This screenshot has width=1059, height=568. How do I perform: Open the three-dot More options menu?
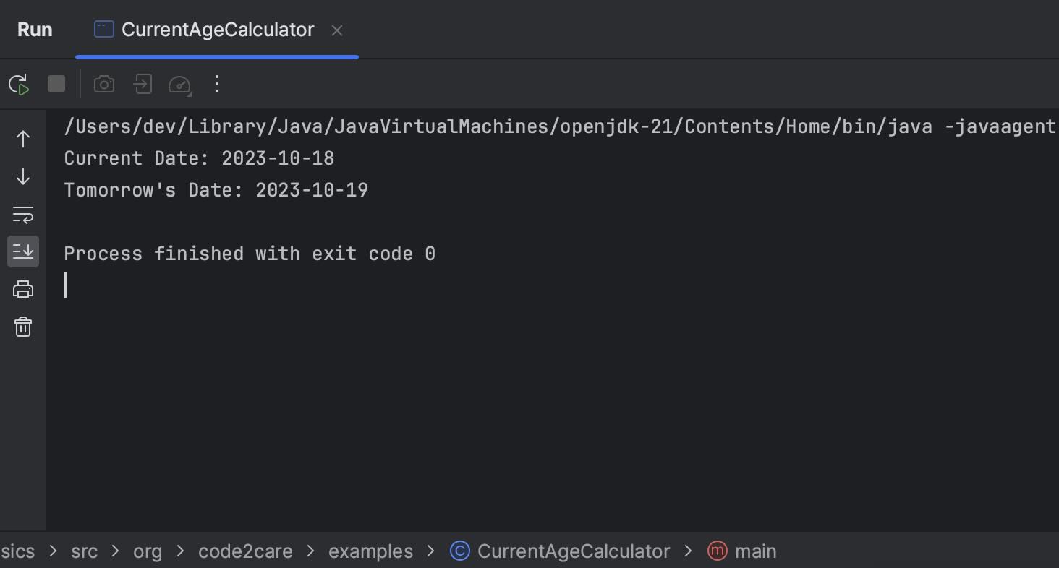pyautogui.click(x=216, y=84)
